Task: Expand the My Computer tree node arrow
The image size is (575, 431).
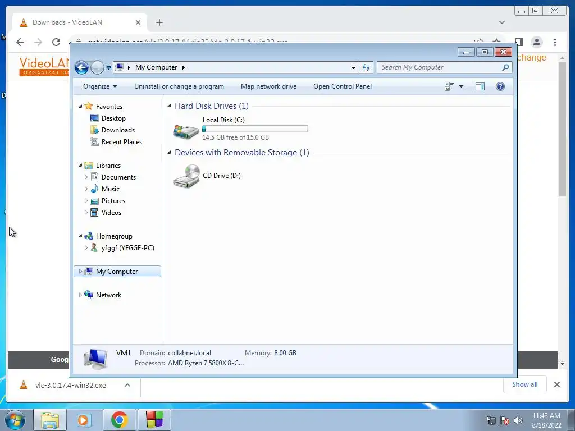Action: click(80, 272)
